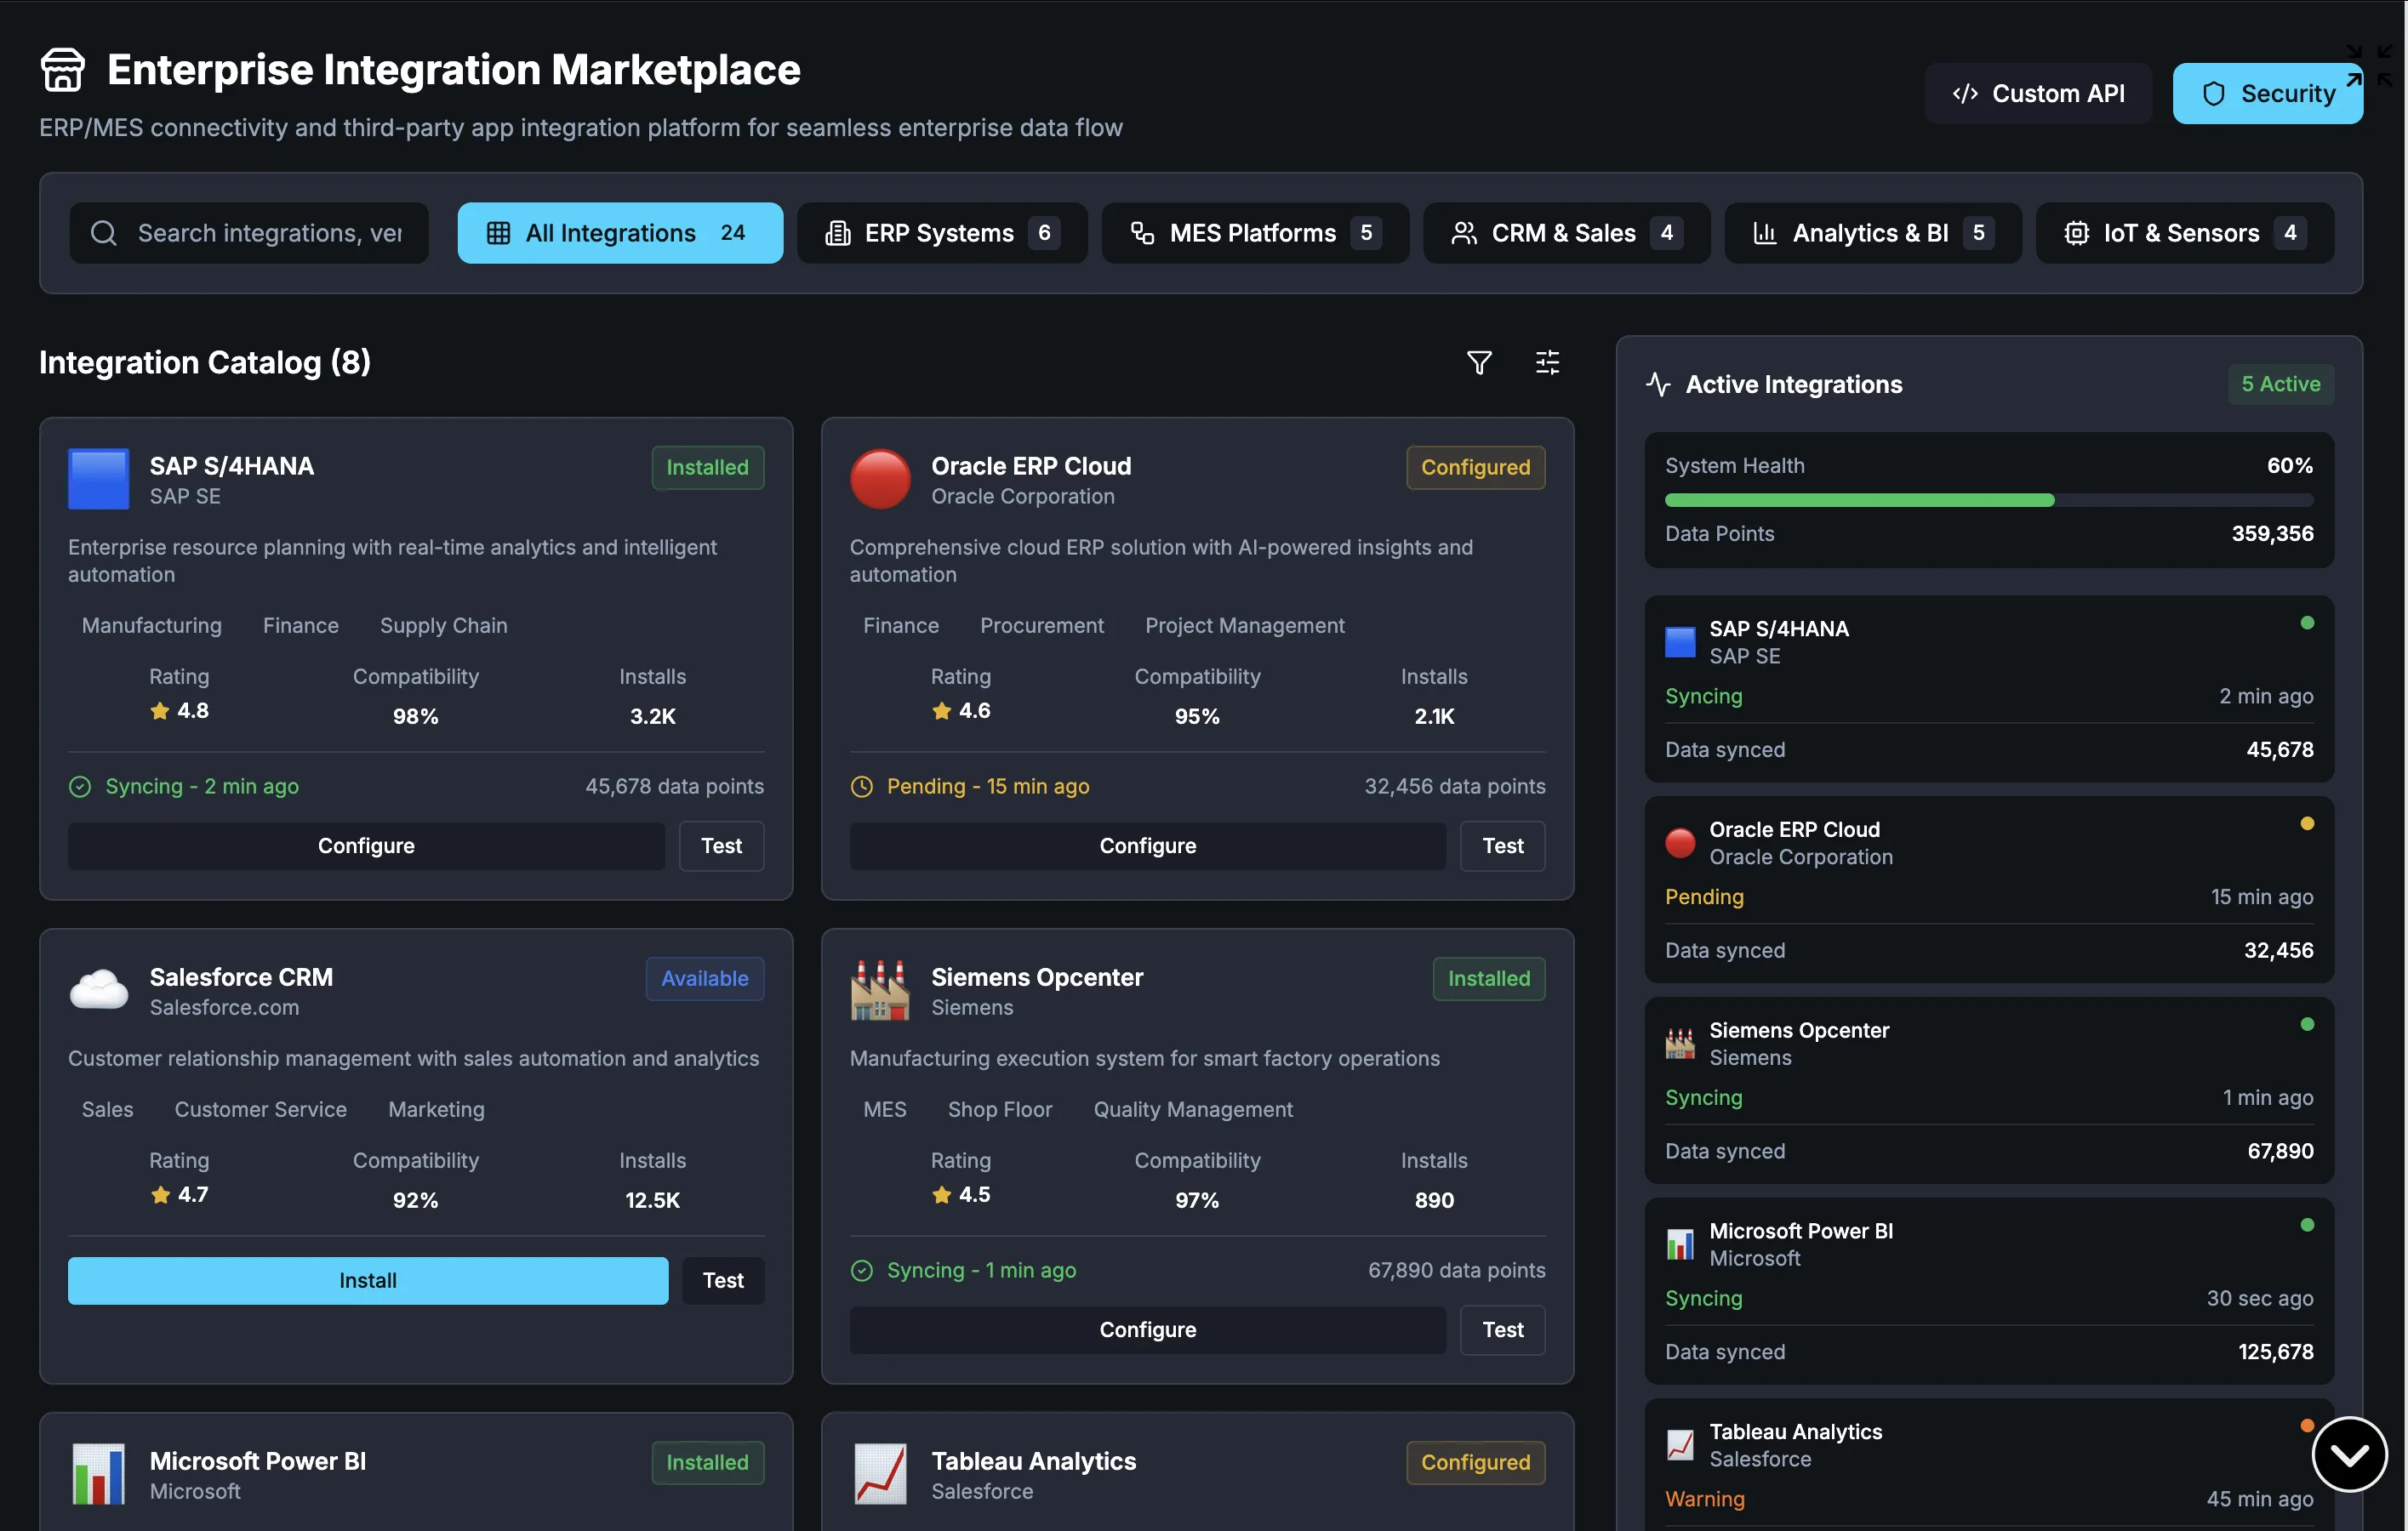Open the MES Platforms tab
Screen dimensions: 2408x1531
click(x=1255, y=233)
